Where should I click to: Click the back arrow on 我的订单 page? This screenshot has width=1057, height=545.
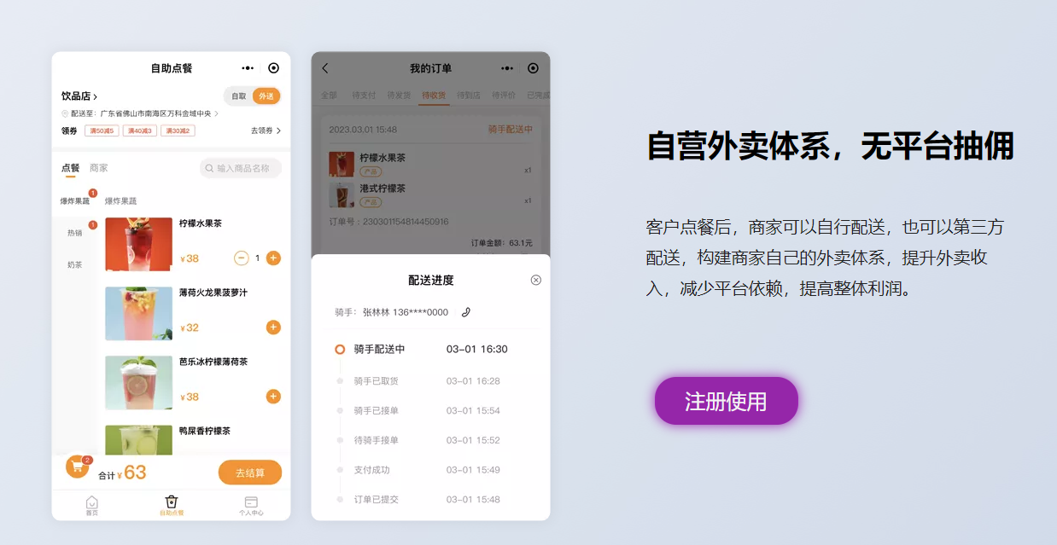click(325, 68)
